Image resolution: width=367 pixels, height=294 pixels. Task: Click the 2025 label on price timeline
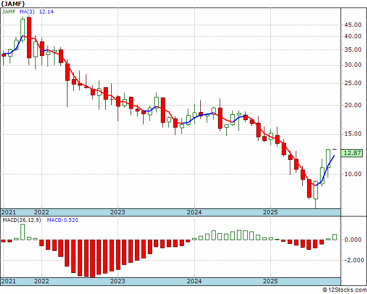coord(270,212)
